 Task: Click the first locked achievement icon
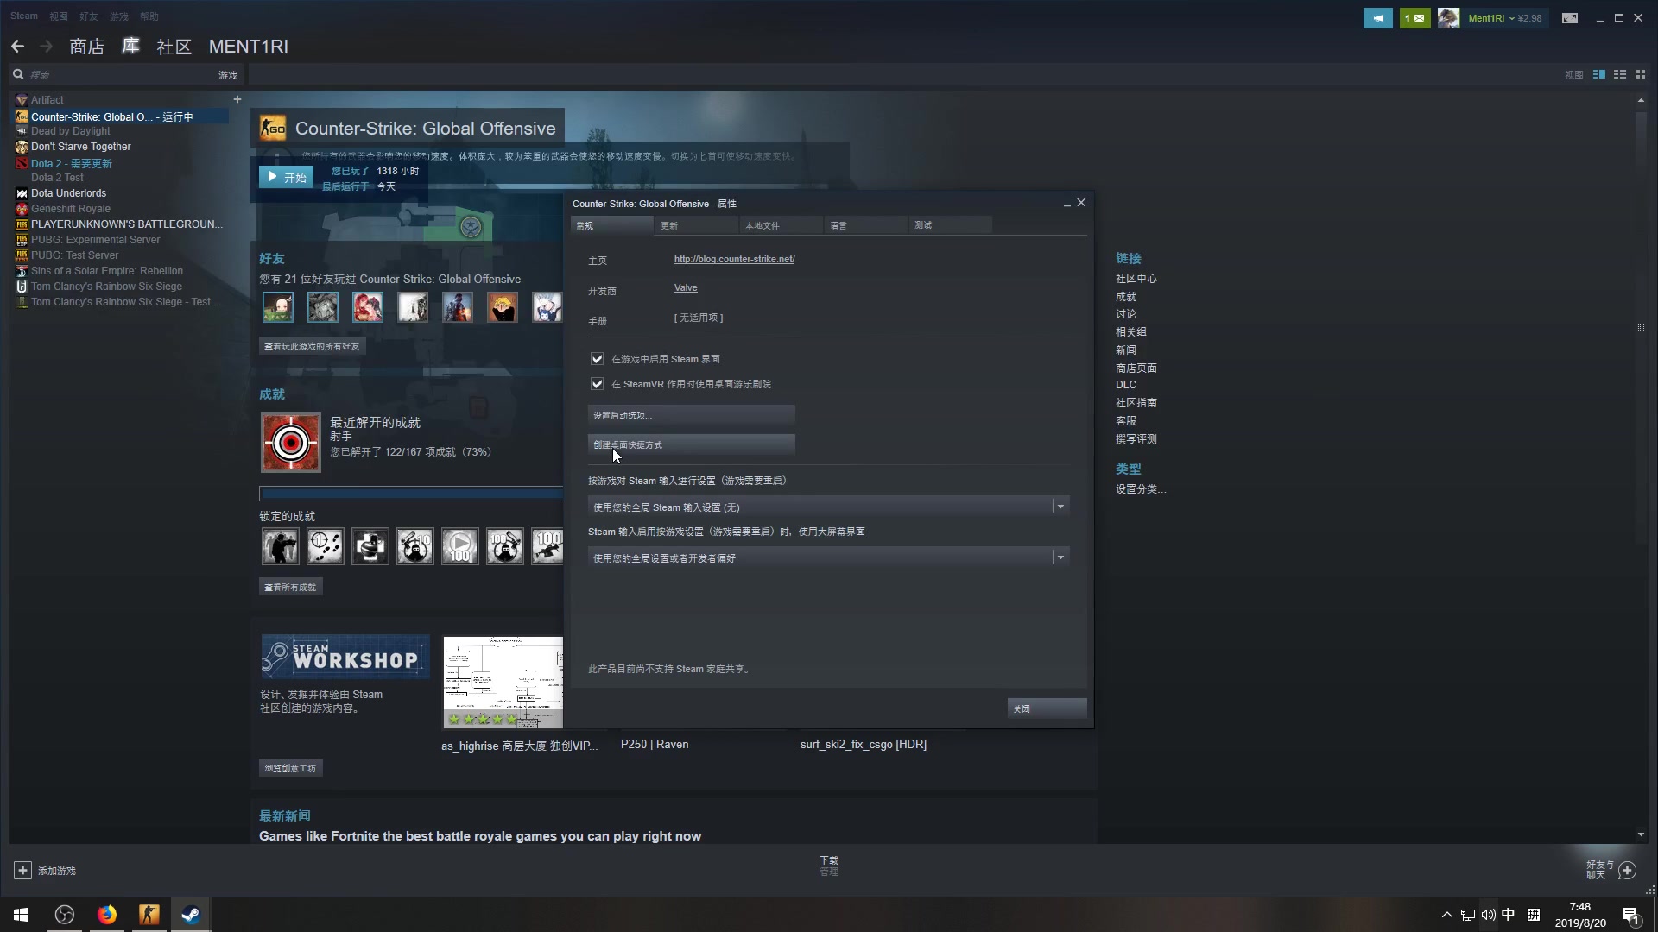pos(280,546)
